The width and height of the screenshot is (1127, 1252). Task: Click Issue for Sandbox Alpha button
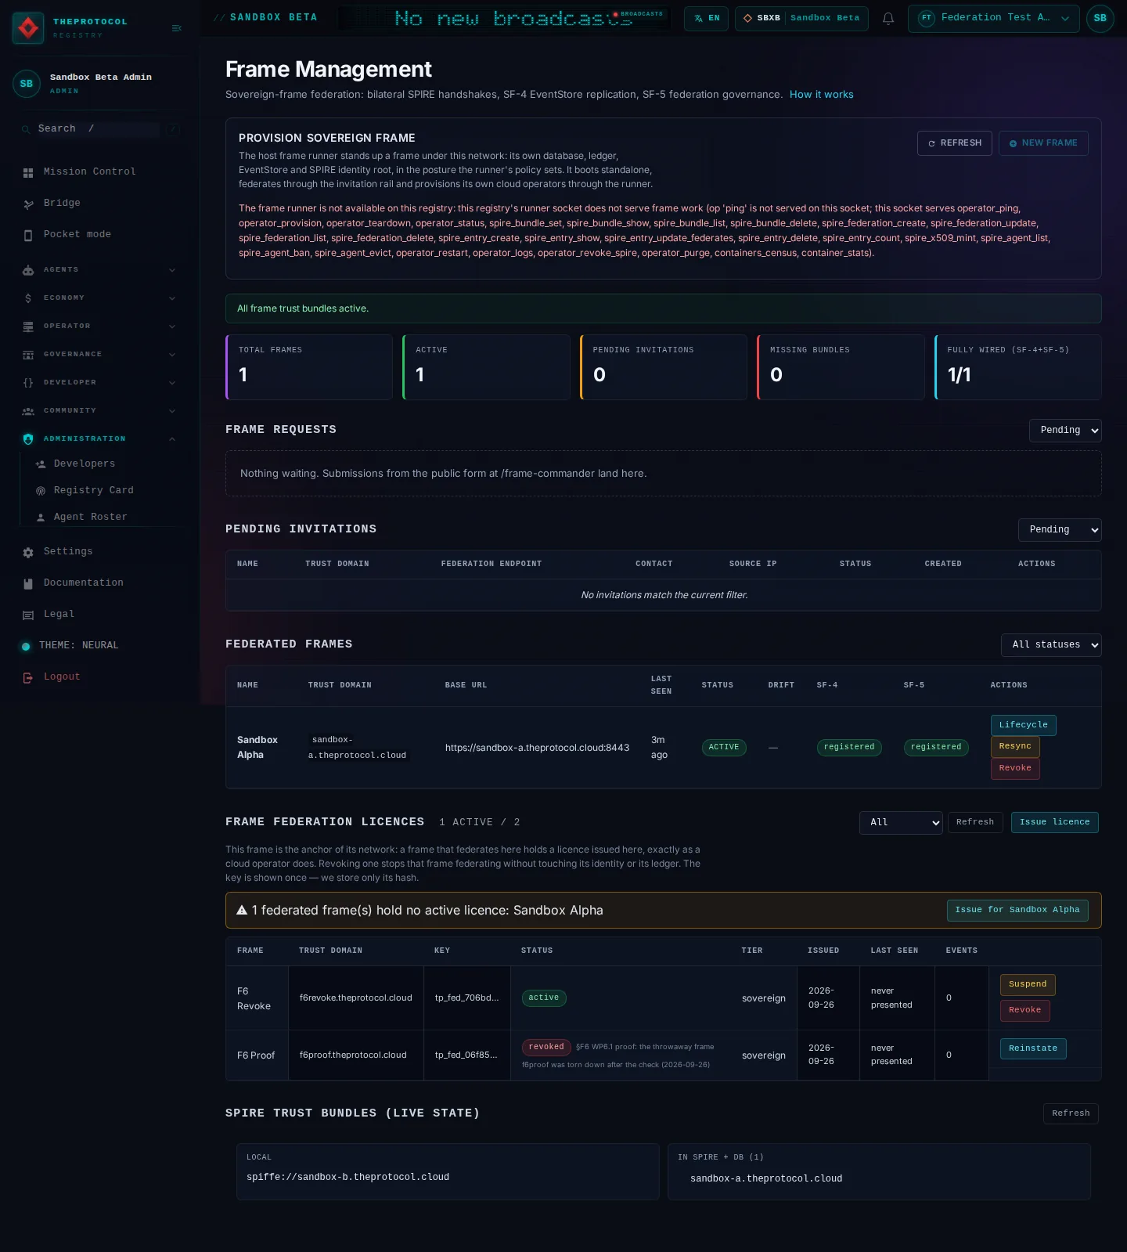tap(1017, 911)
